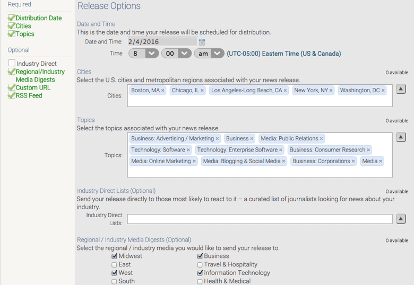Image resolution: width=414 pixels, height=285 pixels.
Task: Remove the Media: Public Relations topic tag
Action: click(322, 139)
